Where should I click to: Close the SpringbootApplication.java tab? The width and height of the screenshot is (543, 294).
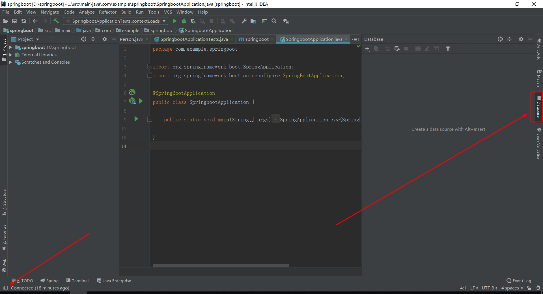click(346, 39)
